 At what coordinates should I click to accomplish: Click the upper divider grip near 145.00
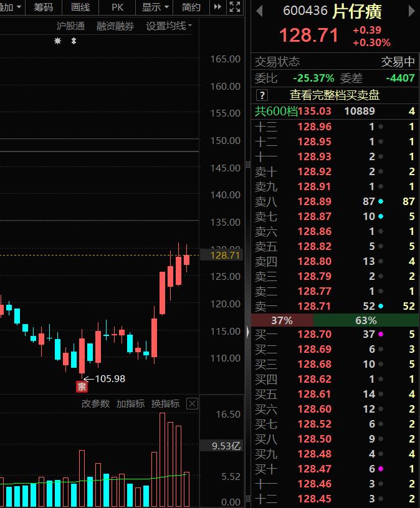[x=248, y=165]
